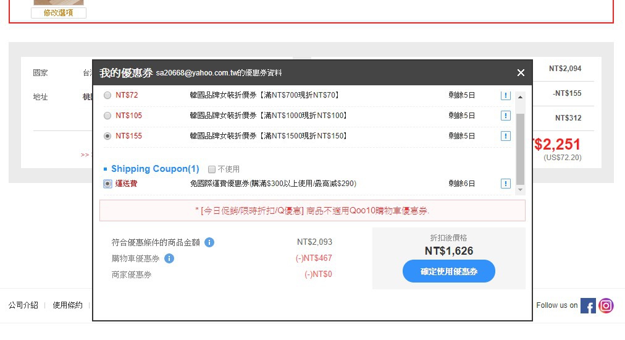
Task: Click the NT$2,094 amount on background page
Action: (x=565, y=69)
